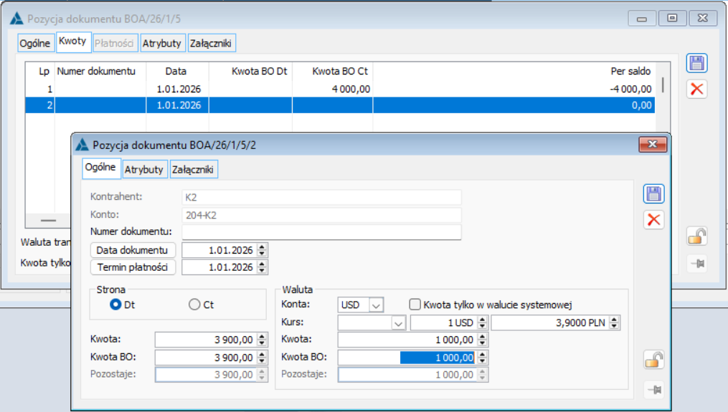
Task: Click Kwota BO Dt column header
Action: tap(251, 72)
